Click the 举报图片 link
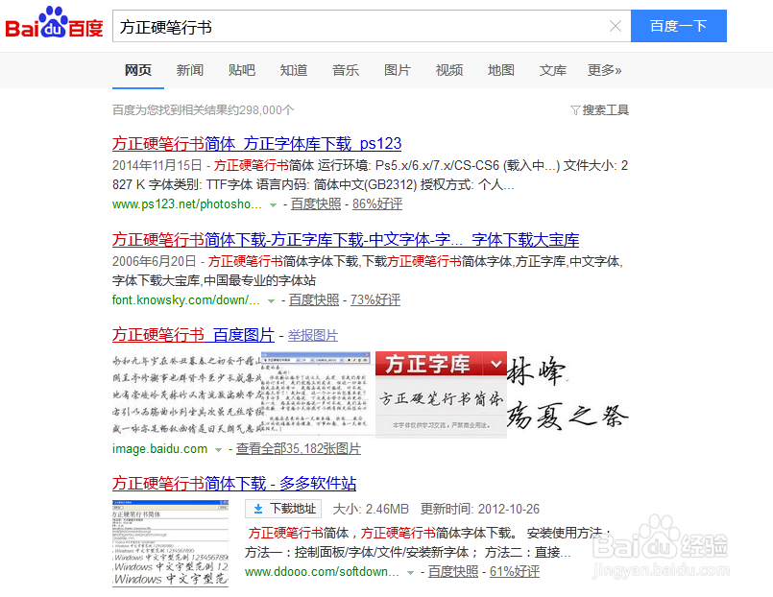Image resolution: width=773 pixels, height=597 pixels. click(x=313, y=335)
